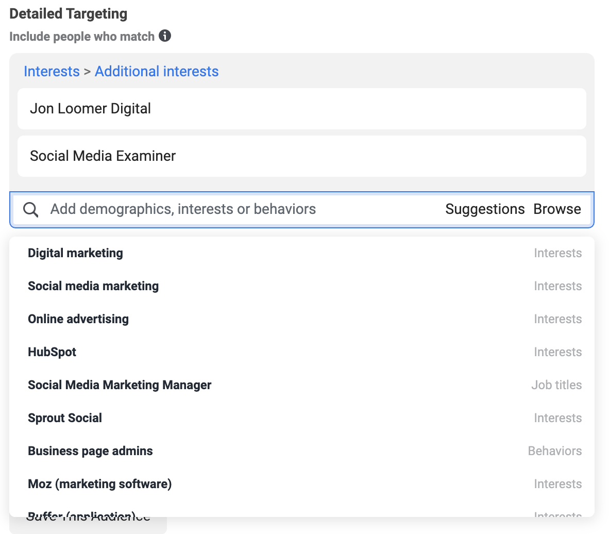Choose Business page admins behavior
This screenshot has width=609, height=534.
click(x=302, y=451)
